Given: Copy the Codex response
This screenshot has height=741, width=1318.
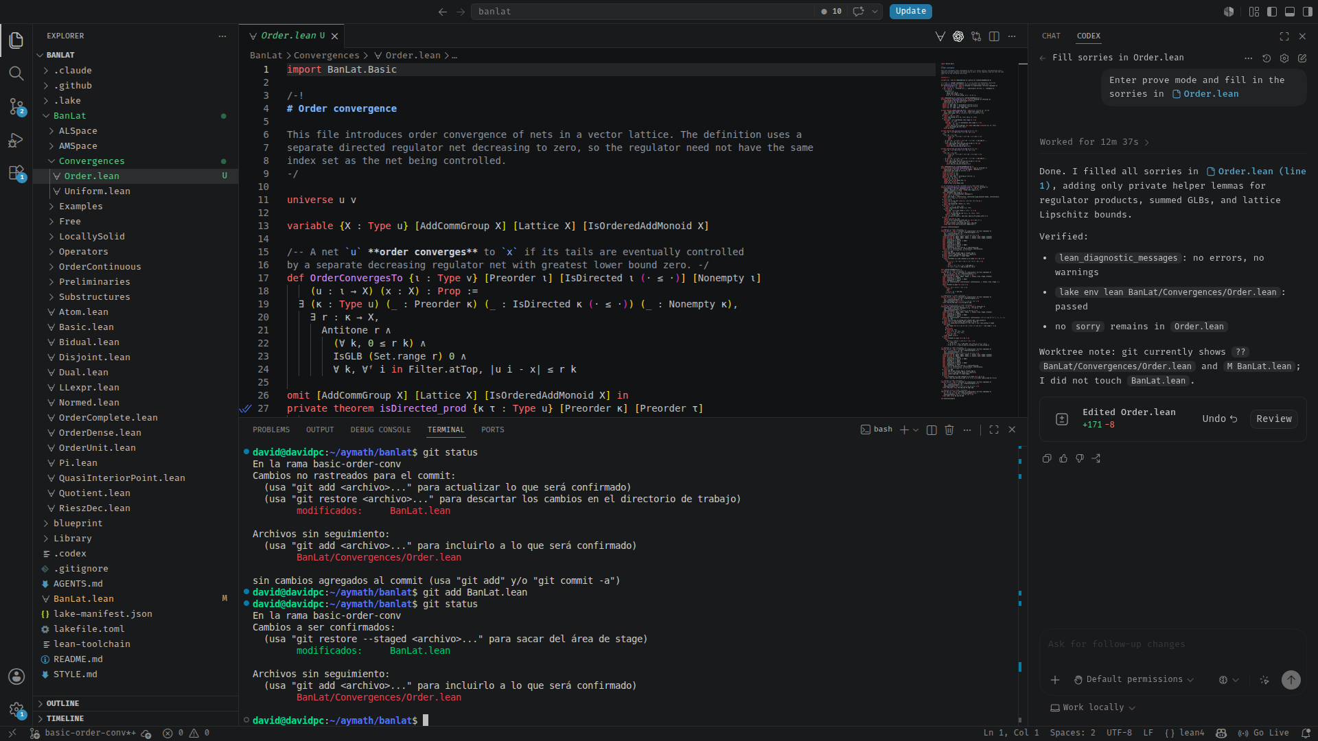Looking at the screenshot, I should [1047, 458].
